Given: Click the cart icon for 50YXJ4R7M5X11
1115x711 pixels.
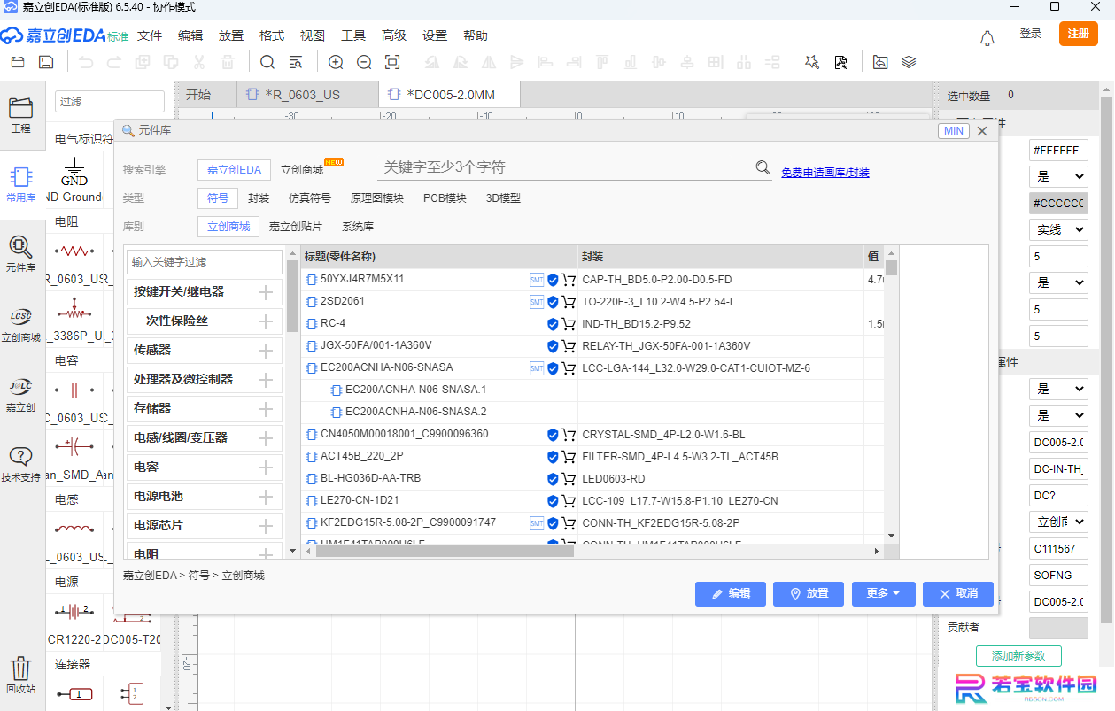Looking at the screenshot, I should point(569,280).
